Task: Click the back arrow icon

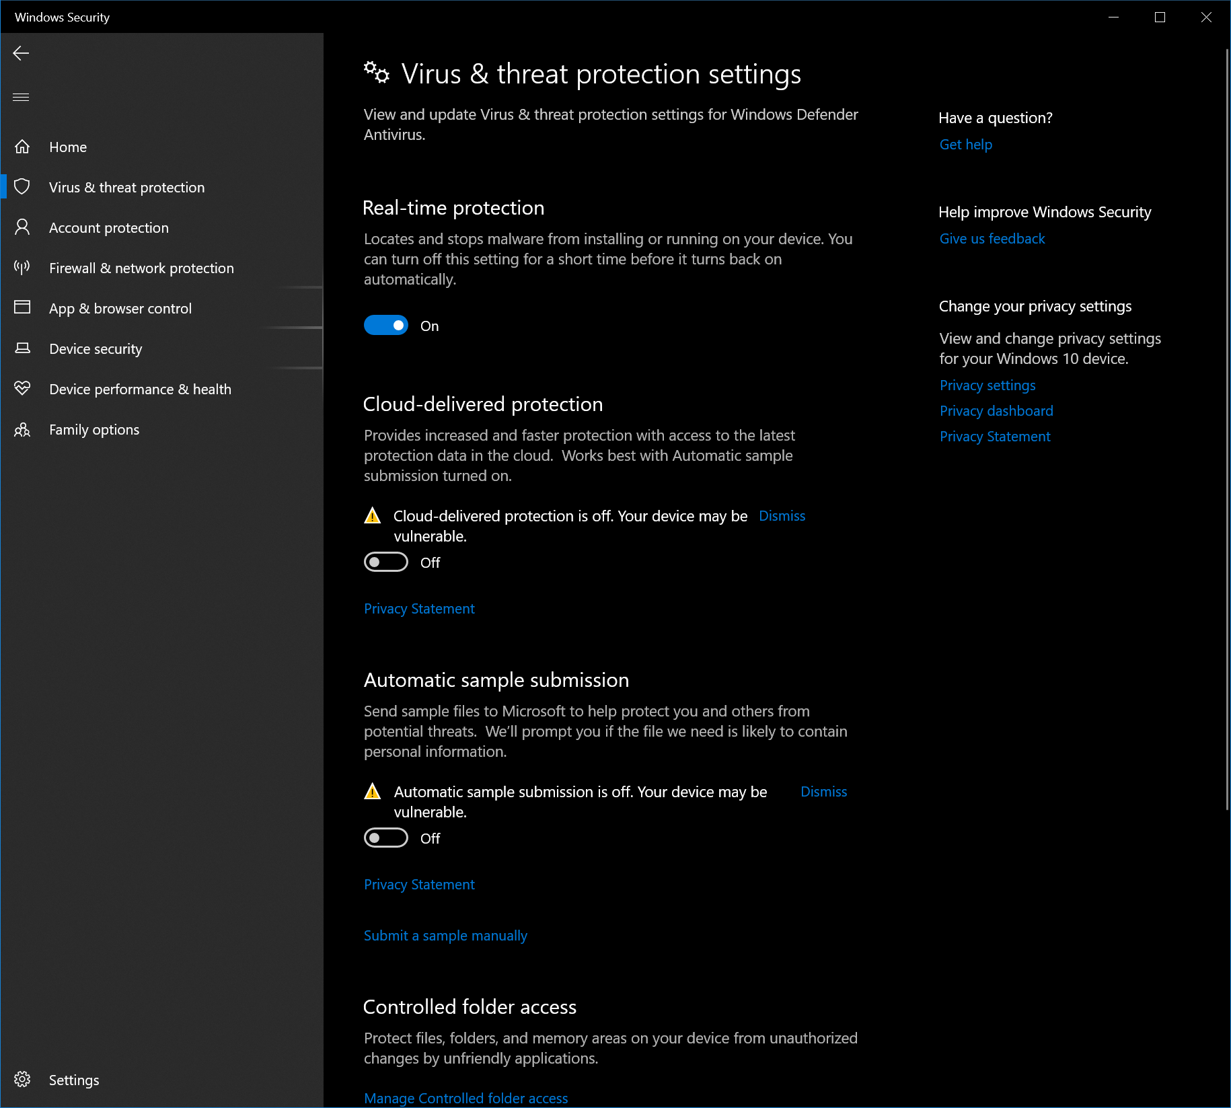Action: (x=21, y=53)
